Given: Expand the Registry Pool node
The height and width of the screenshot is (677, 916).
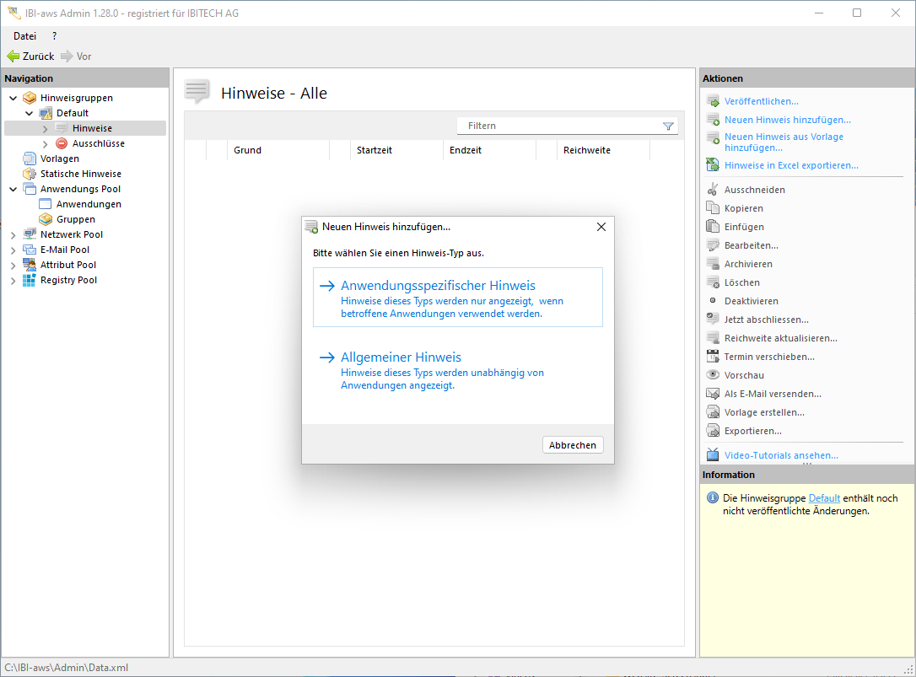Looking at the screenshot, I should coord(13,280).
